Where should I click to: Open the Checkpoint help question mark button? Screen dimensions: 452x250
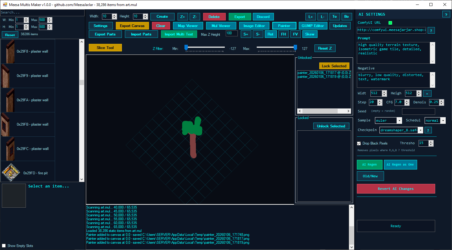point(428,130)
